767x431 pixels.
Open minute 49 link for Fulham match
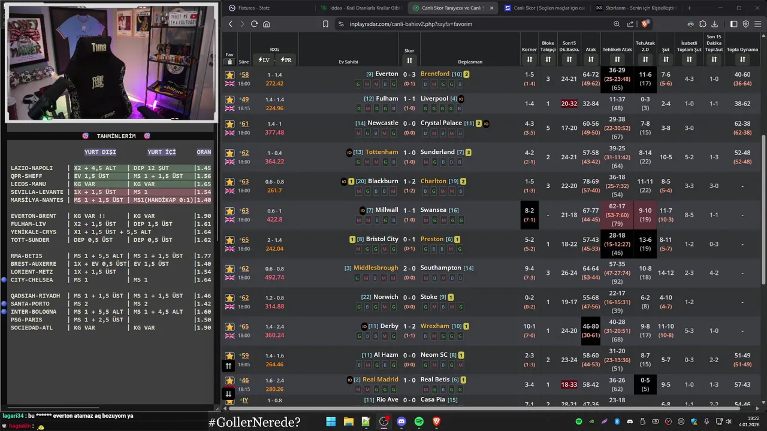click(x=244, y=99)
